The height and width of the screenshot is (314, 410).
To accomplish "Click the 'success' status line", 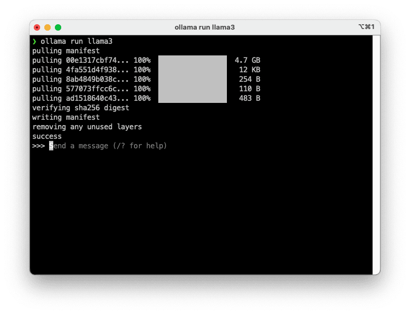I will [47, 136].
